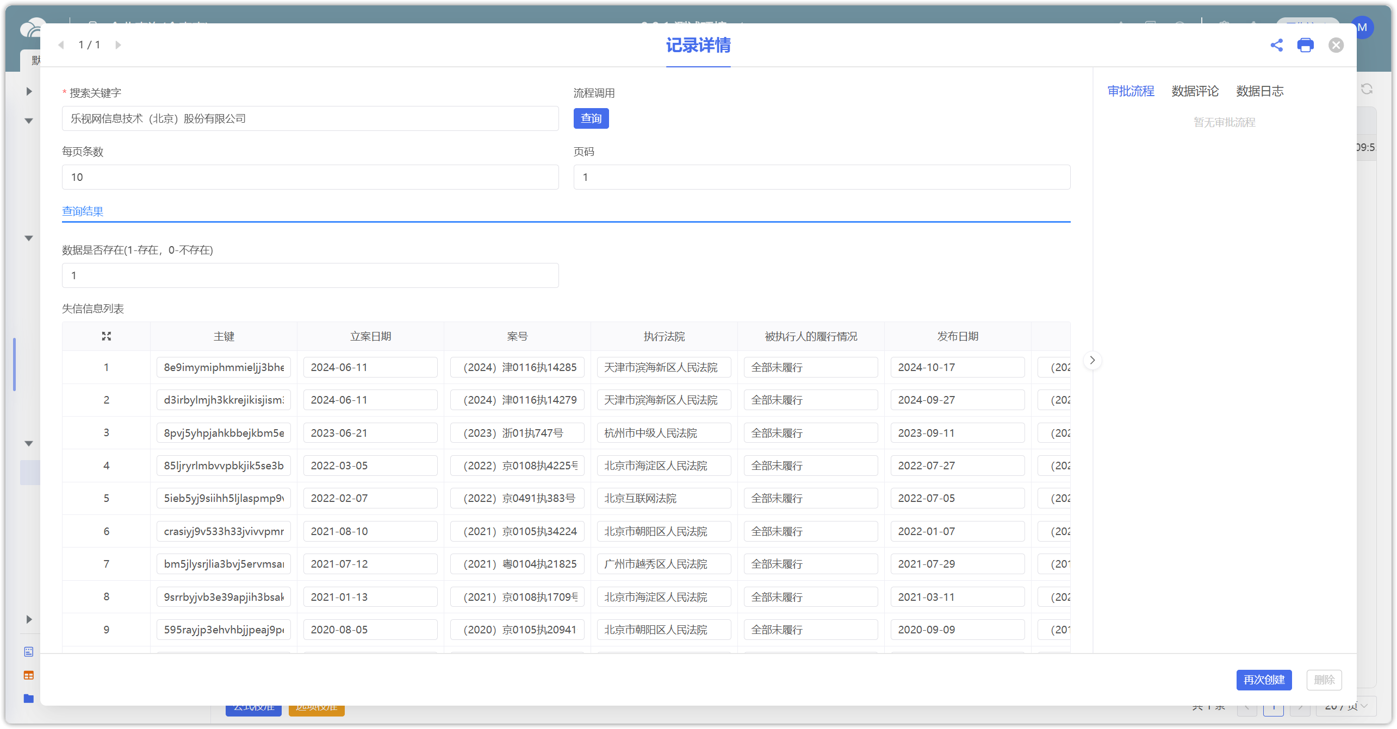This screenshot has height=729, width=1397.
Task: Go to the next record arrow
Action: coord(118,45)
